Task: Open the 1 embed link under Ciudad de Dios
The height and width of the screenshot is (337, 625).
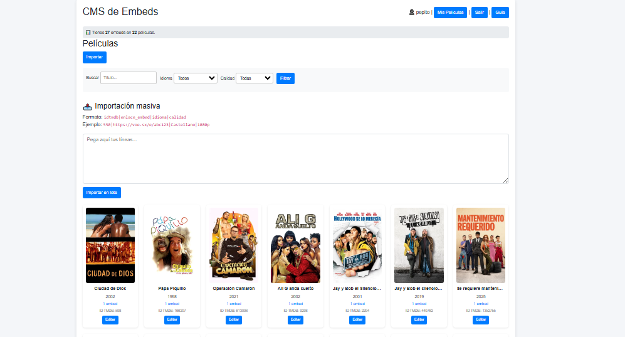Action: tap(110, 304)
